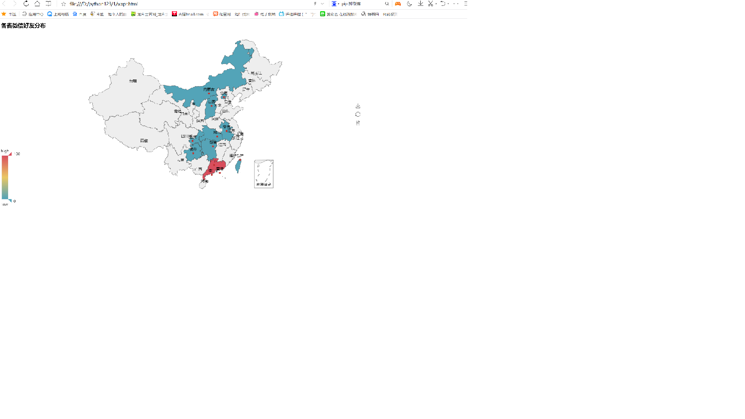Open browser downloads arrow icon
The image size is (745, 419).
420,3
